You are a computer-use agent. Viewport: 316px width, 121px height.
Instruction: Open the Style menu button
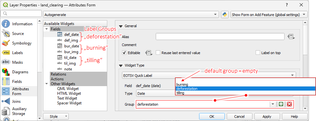point(56,117)
